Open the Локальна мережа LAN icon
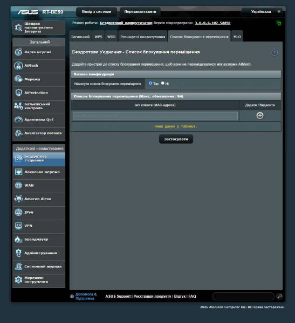Viewport: 295px width, 323px height. coord(18,172)
